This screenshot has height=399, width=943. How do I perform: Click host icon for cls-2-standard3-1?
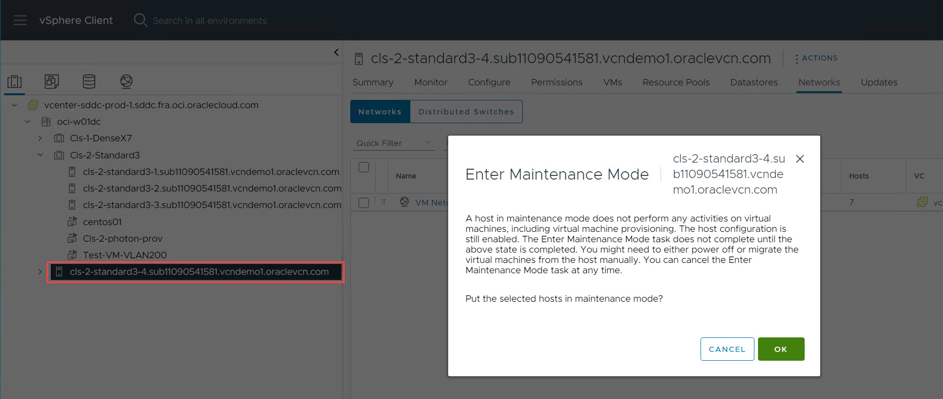click(x=72, y=172)
